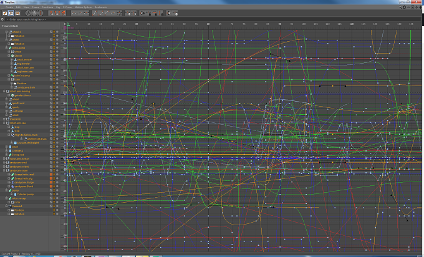The height and width of the screenshot is (257, 424).
Task: Select the rotor.sweep tree item
Action: click(x=19, y=198)
